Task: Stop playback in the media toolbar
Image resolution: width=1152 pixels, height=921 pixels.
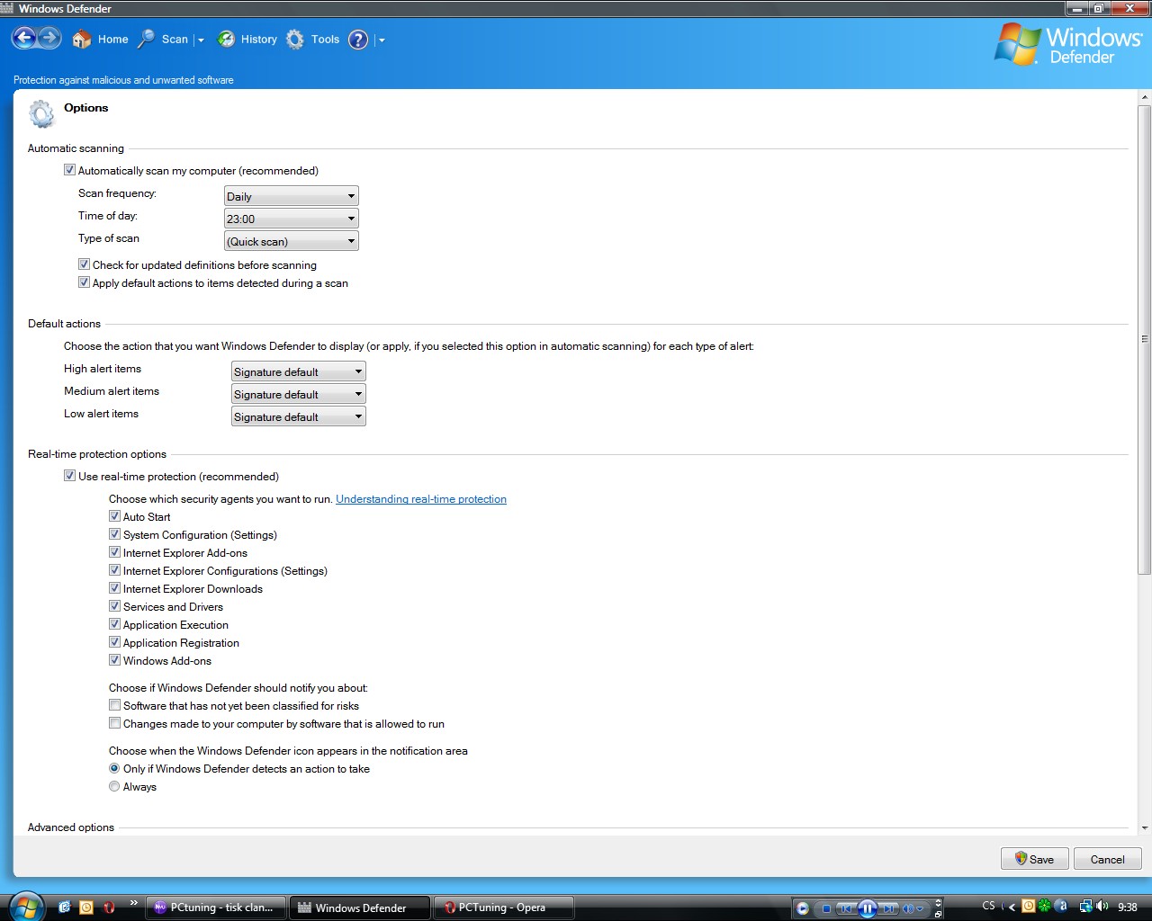Action: pos(826,908)
